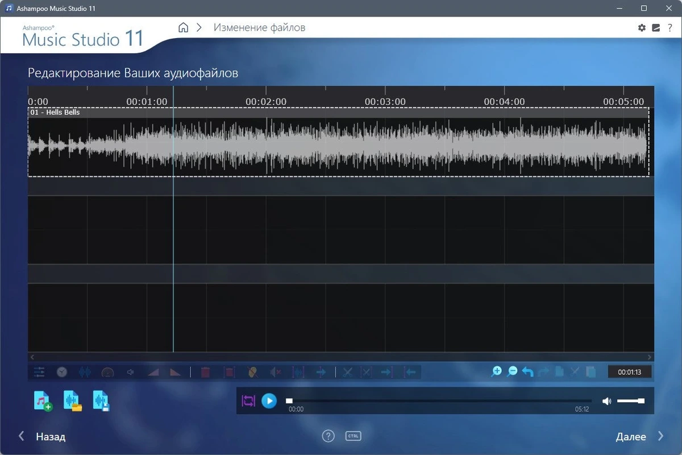
Task: Click timeline scrollbar left arrow
Action: pos(32,357)
